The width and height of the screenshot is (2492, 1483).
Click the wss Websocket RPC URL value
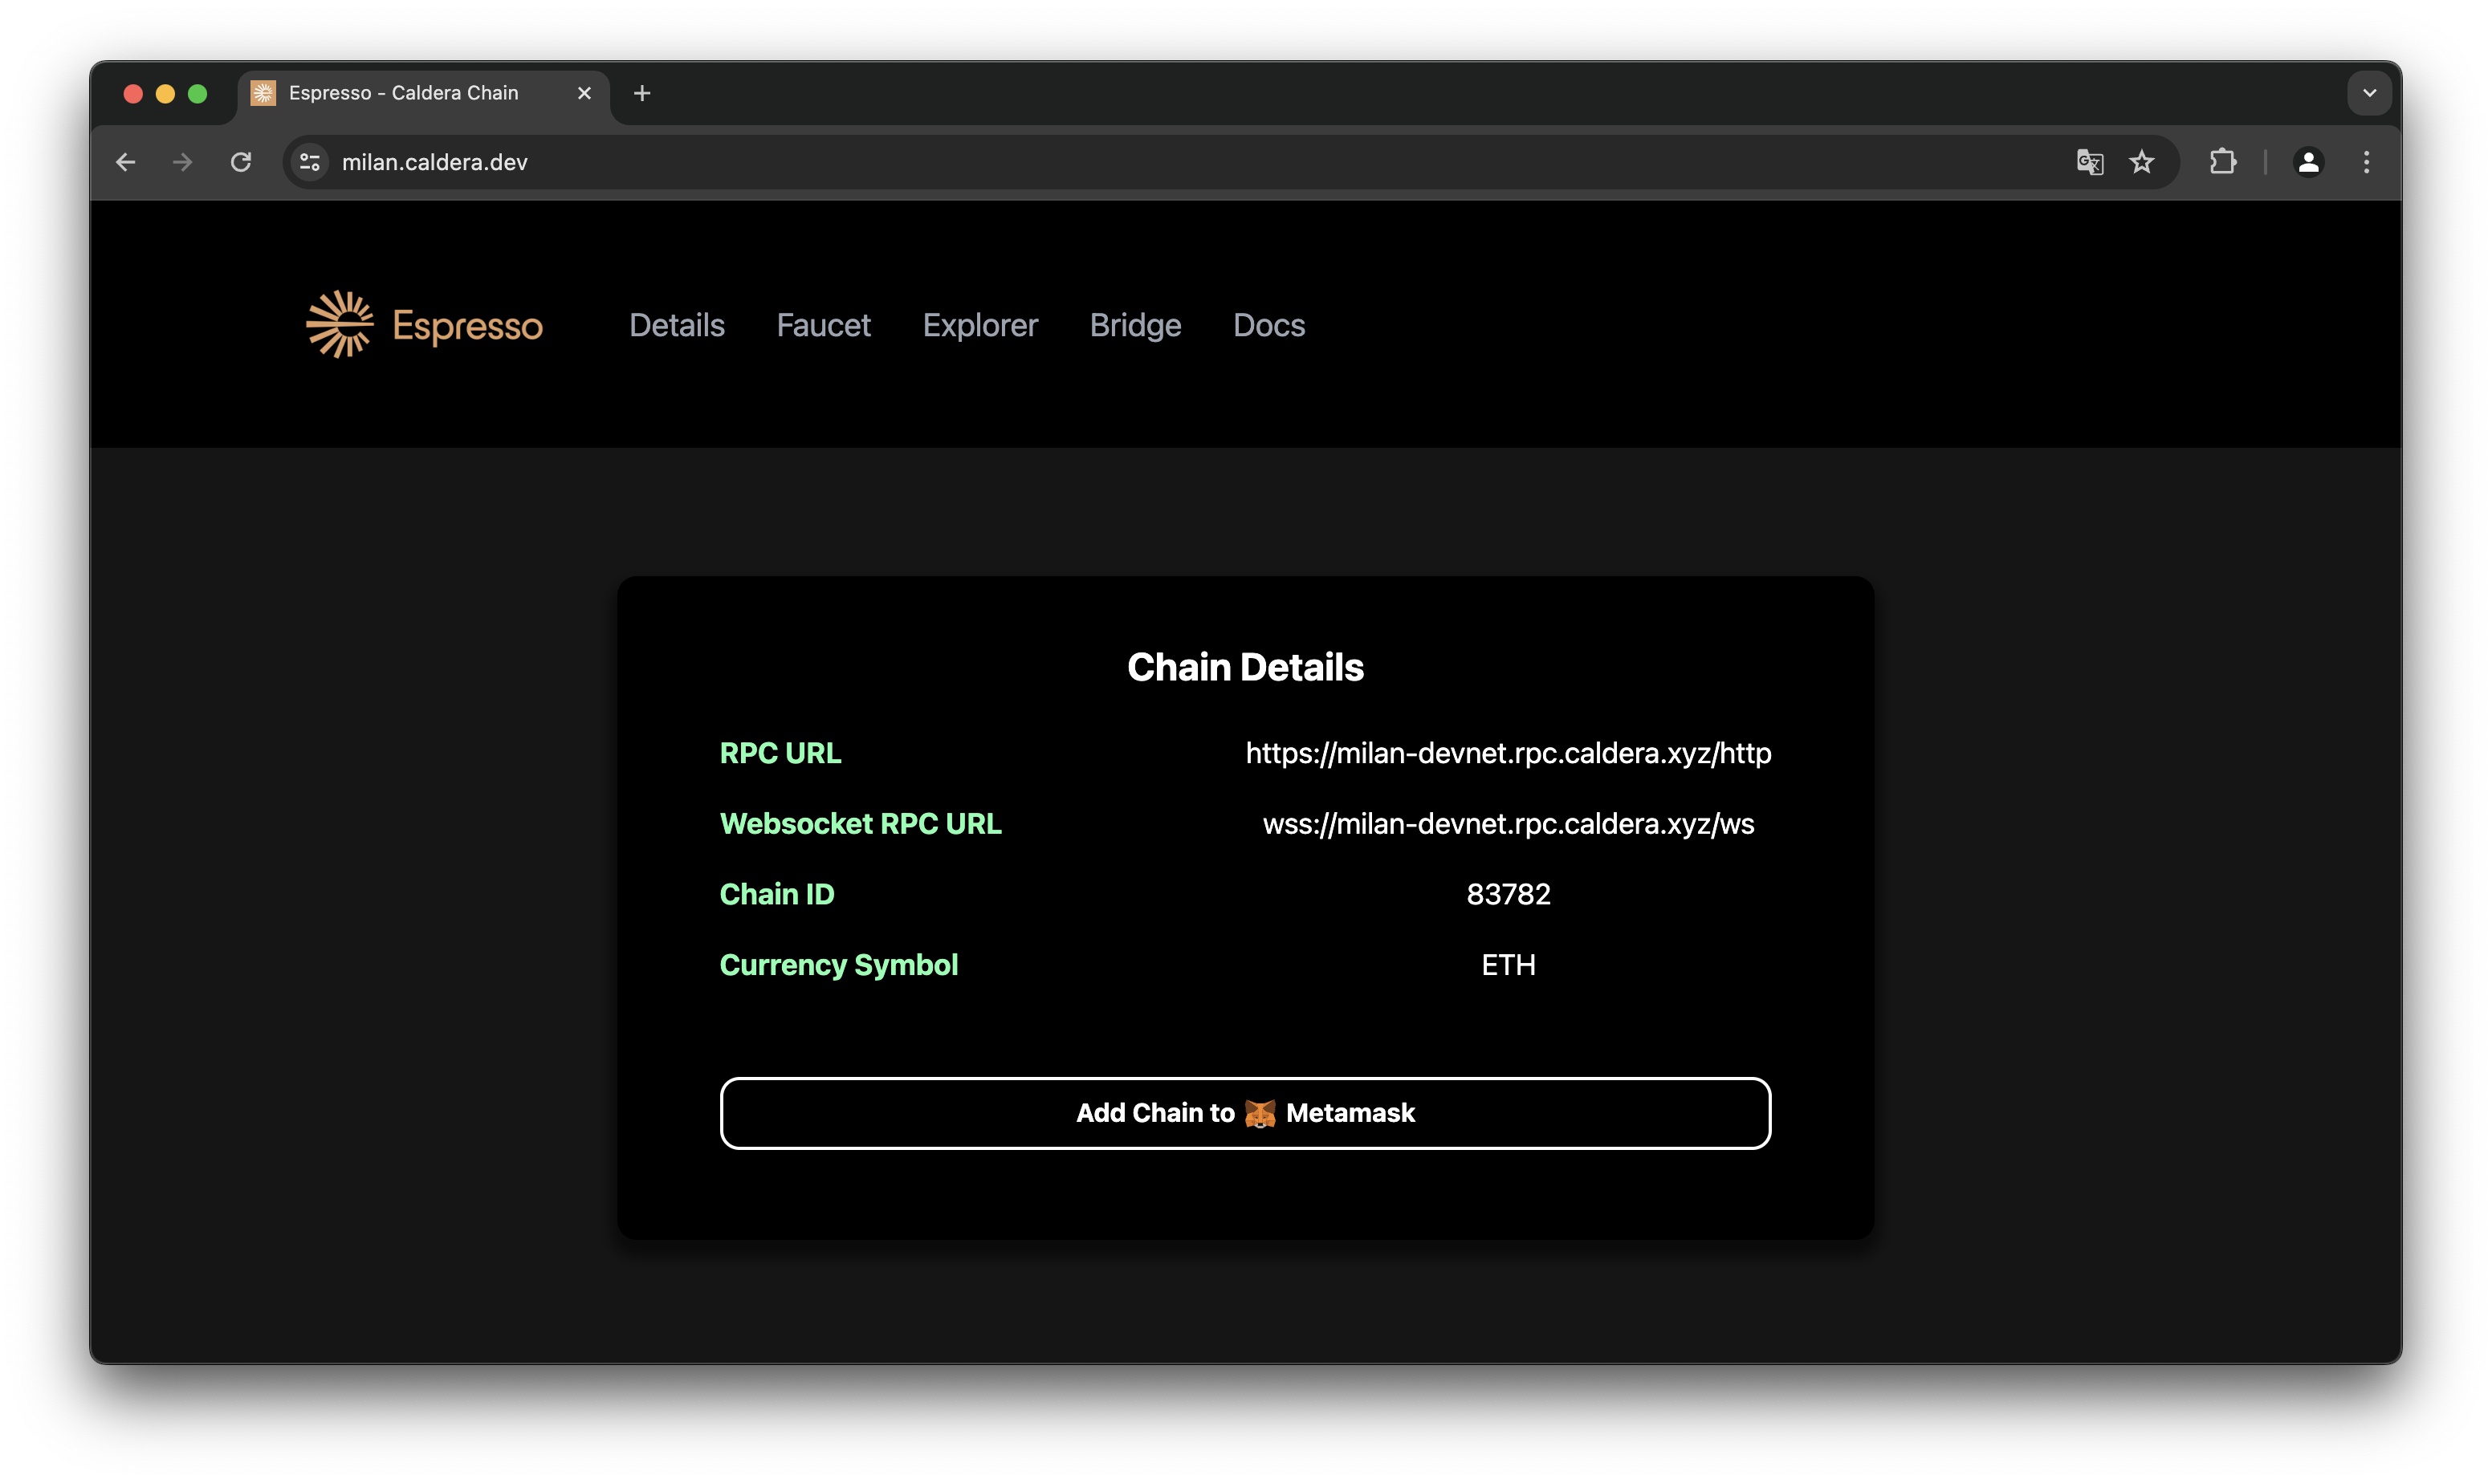[1509, 823]
